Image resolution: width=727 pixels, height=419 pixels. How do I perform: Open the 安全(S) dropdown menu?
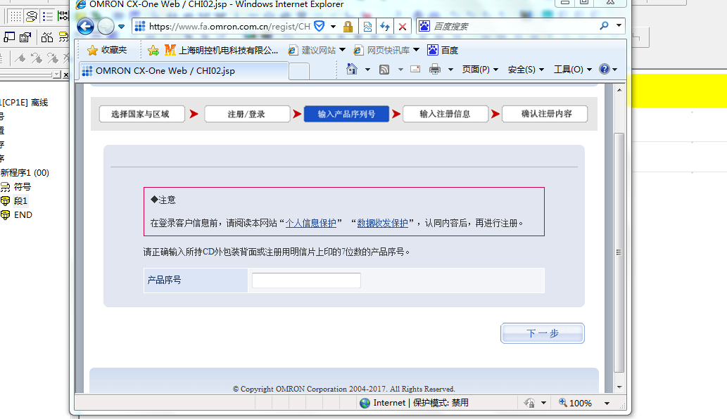pyautogui.click(x=526, y=70)
